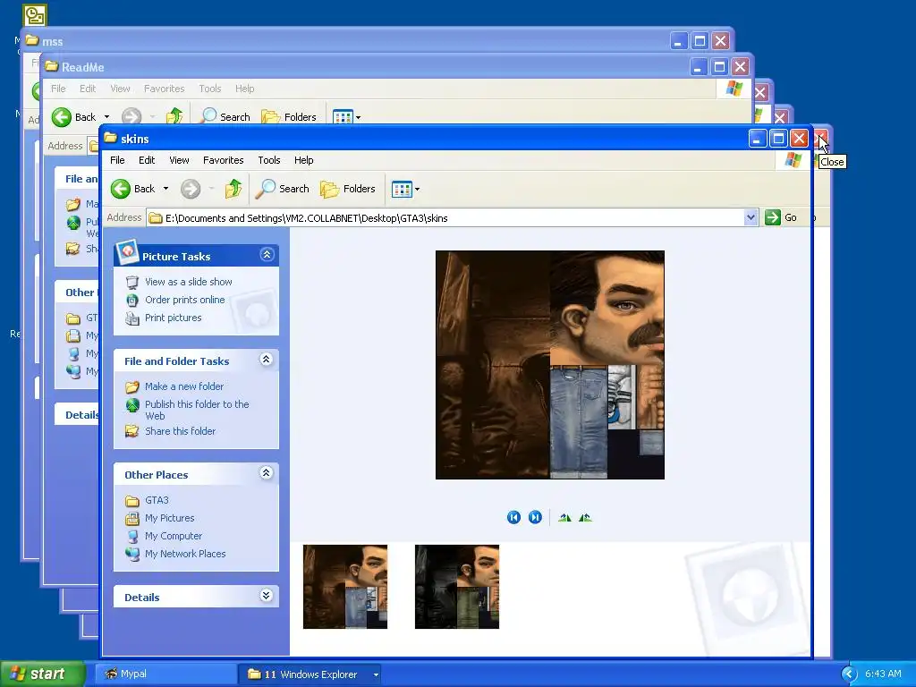Screen dimensions: 916x687
Task: Open the Windows Explorer taskbar group
Action: 310,674
